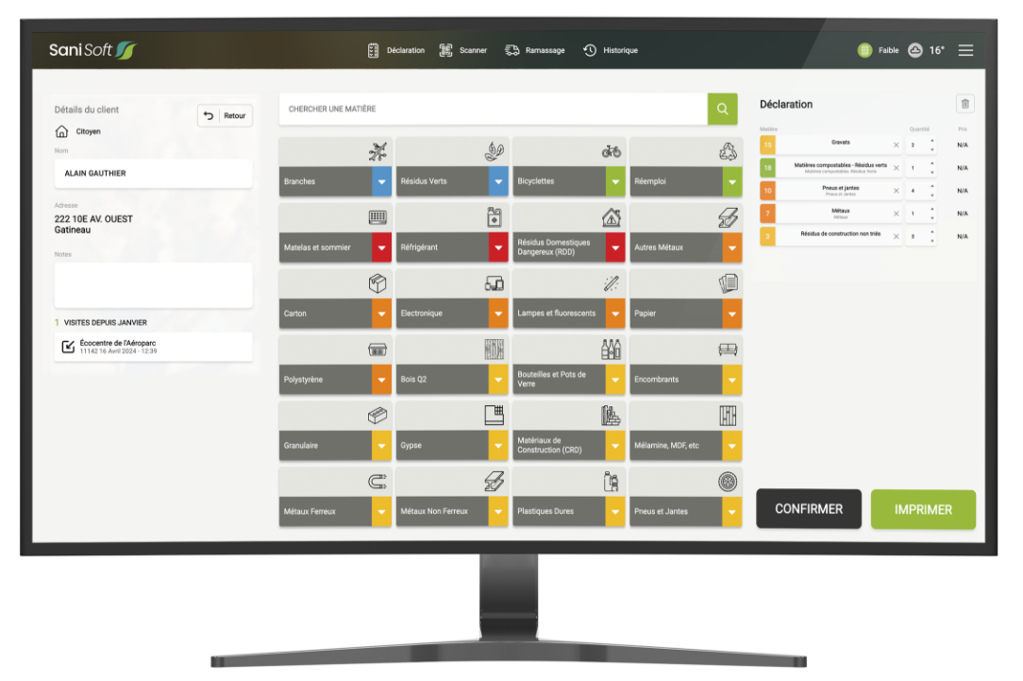Remove the Gravats row from declaration

[x=896, y=145]
